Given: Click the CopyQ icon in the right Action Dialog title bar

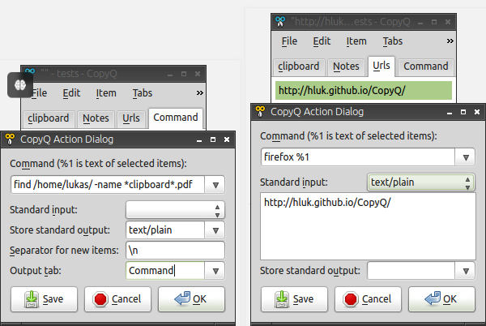Looking at the screenshot, I should [x=260, y=112].
